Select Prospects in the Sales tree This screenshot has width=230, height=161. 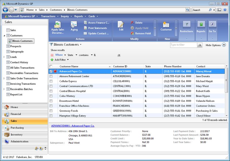tap(16, 46)
